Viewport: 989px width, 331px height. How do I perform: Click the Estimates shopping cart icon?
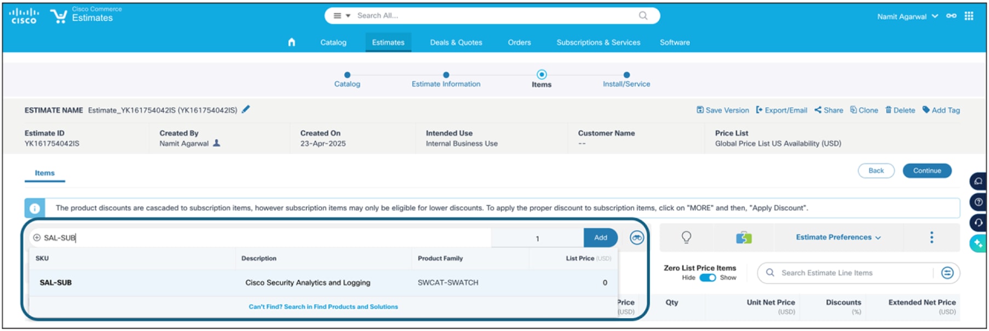(x=59, y=16)
